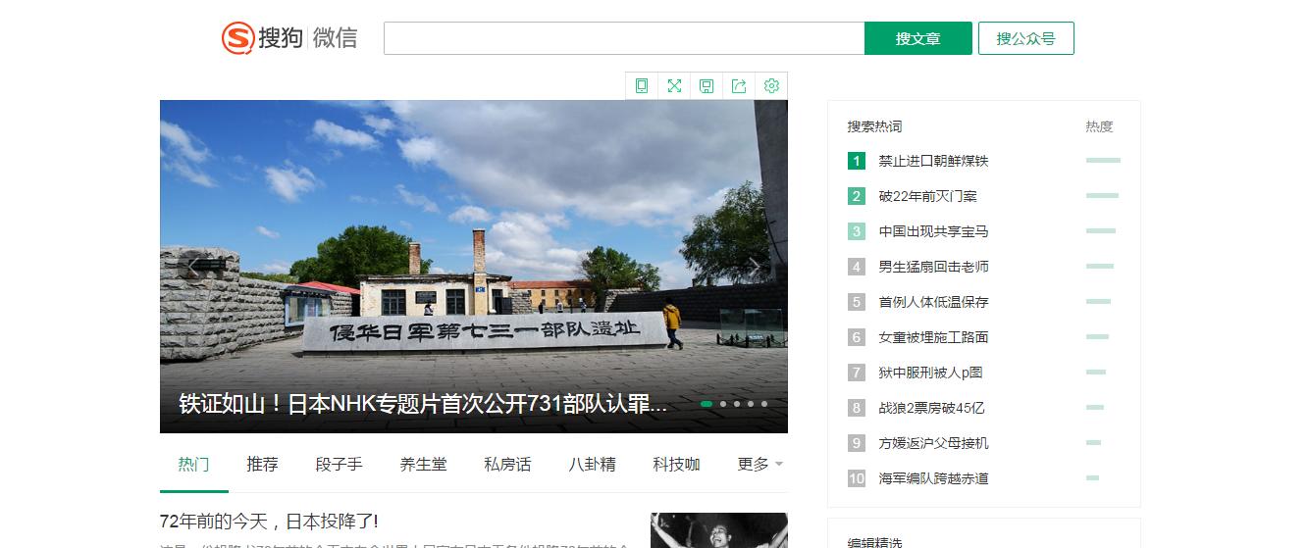Switch to the 养生堂 tab
This screenshot has width=1309, height=548.
pyautogui.click(x=424, y=464)
